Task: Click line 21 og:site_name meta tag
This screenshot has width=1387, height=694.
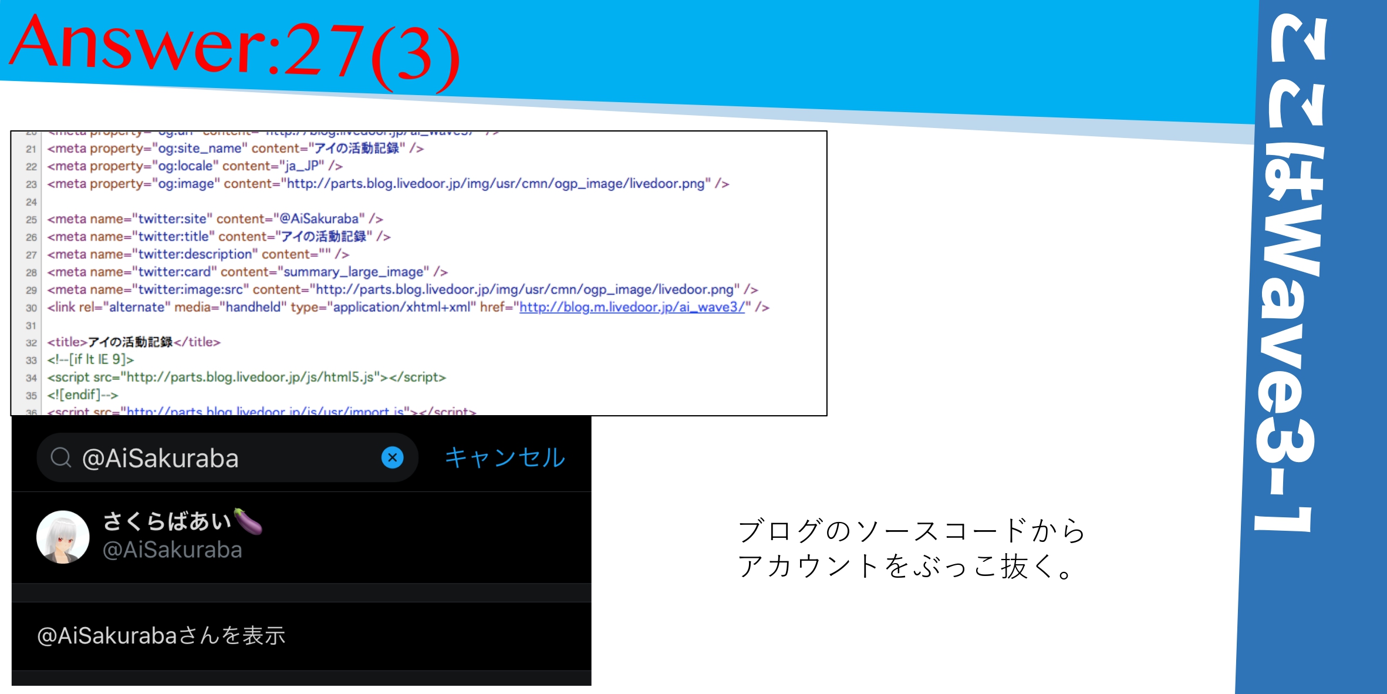Action: click(x=235, y=149)
